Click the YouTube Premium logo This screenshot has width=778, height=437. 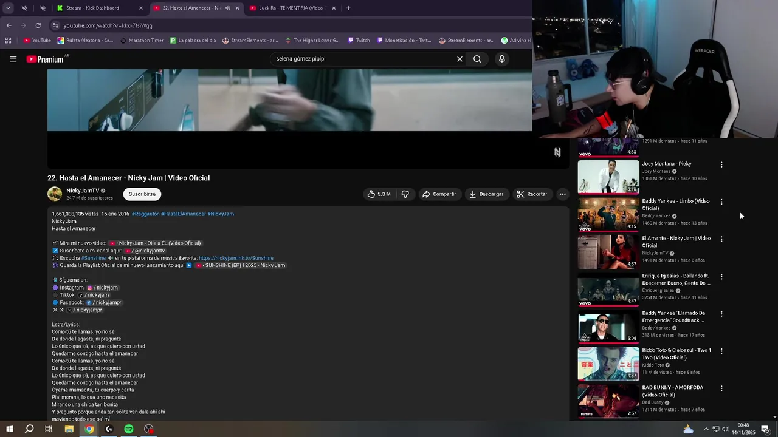point(45,59)
